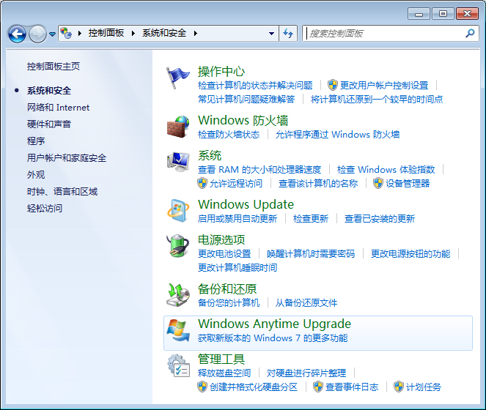The width and height of the screenshot is (486, 410).
Task: Click 检查更新 link
Action: click(x=311, y=219)
